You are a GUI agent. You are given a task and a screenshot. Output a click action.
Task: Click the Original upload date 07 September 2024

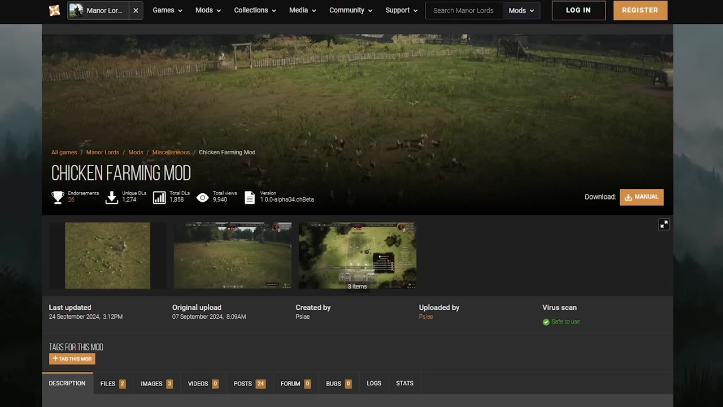coord(209,317)
